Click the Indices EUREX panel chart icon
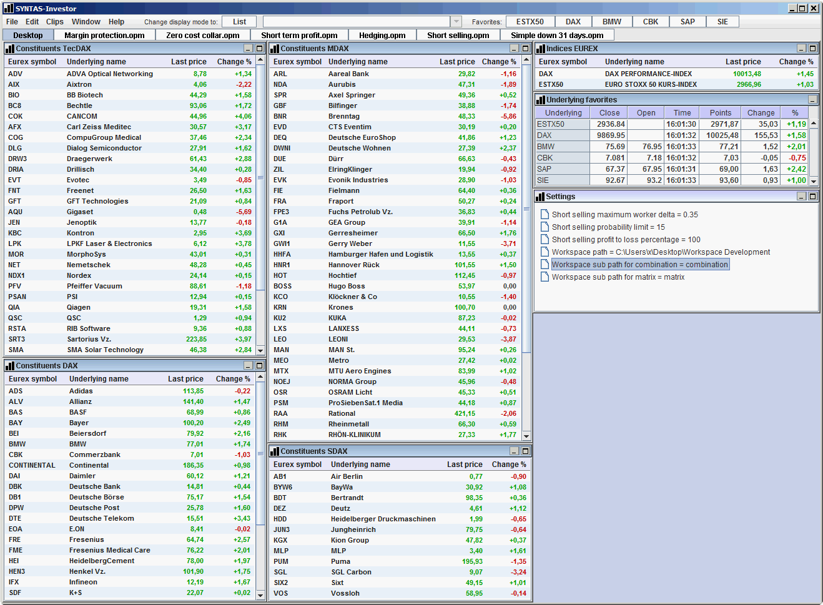The image size is (823, 605). pos(541,49)
